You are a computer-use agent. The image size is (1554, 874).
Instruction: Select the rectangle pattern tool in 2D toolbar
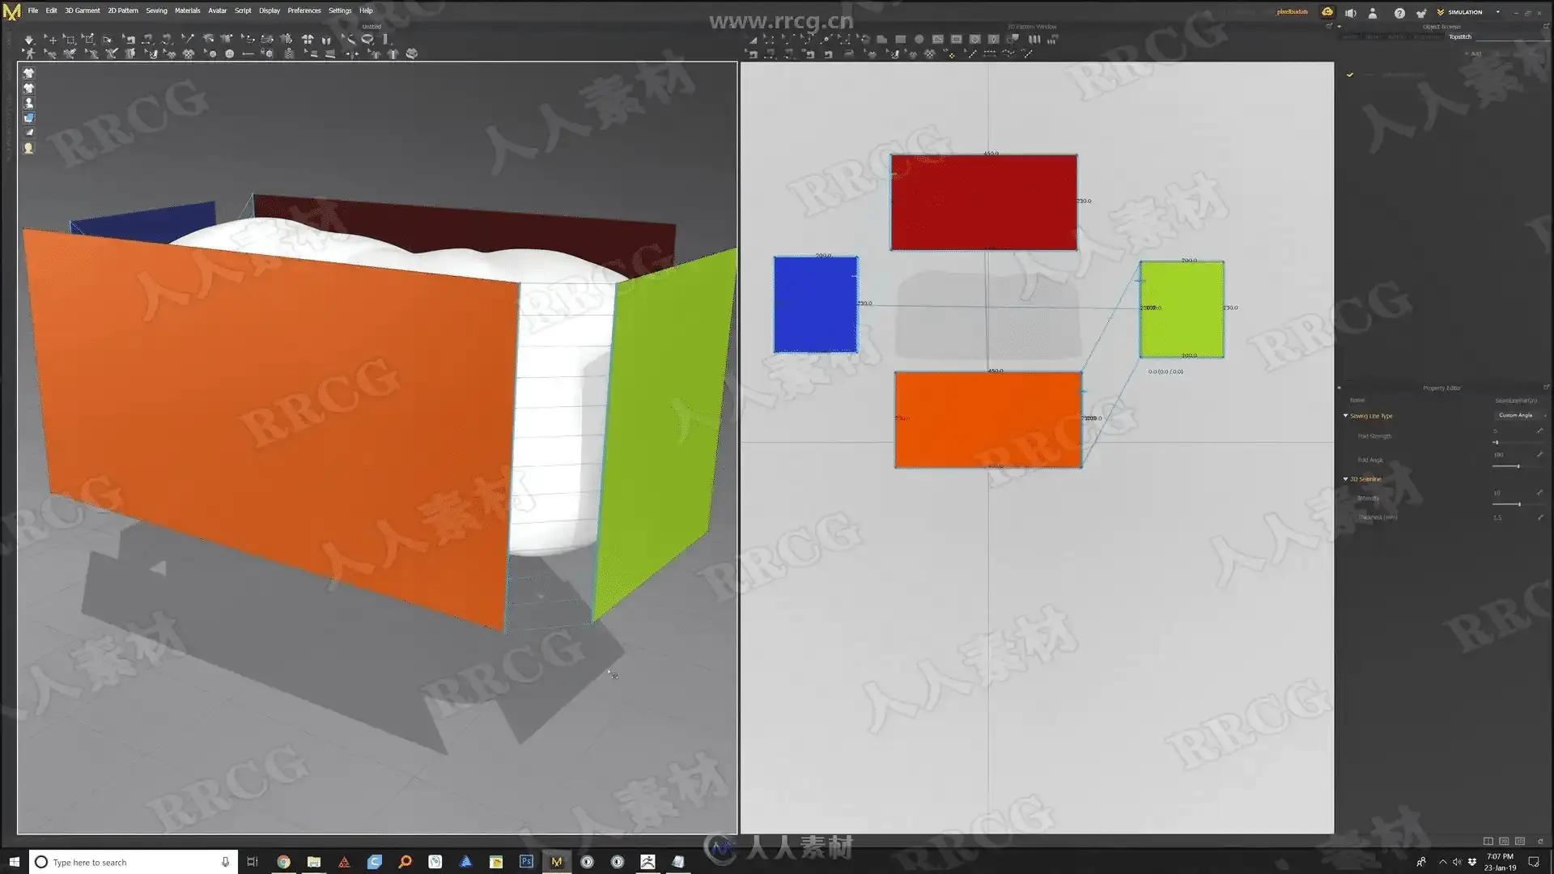tap(900, 39)
